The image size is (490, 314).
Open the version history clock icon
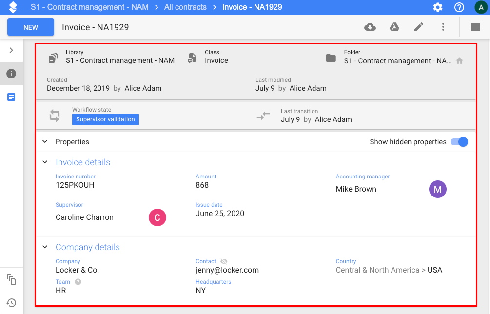pos(11,303)
